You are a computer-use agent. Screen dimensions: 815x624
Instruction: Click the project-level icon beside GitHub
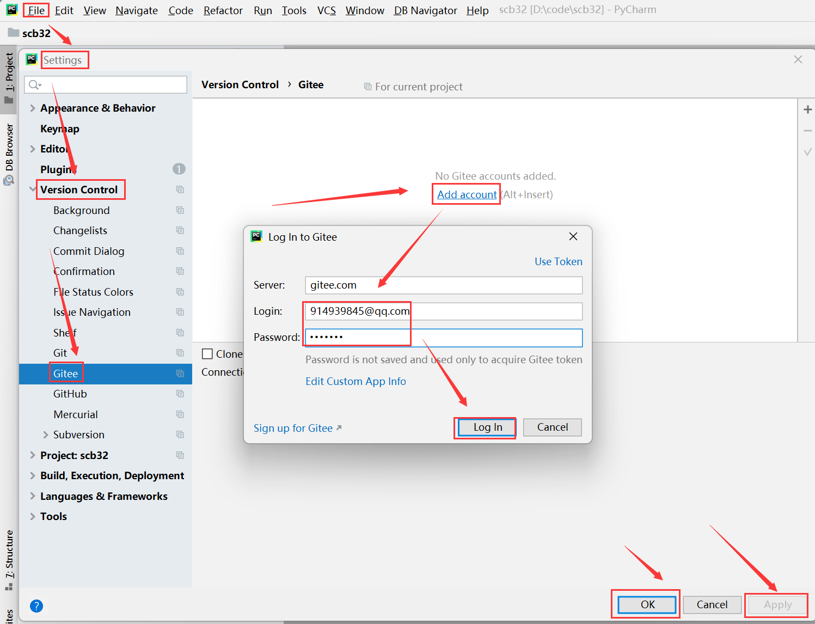[x=180, y=394]
